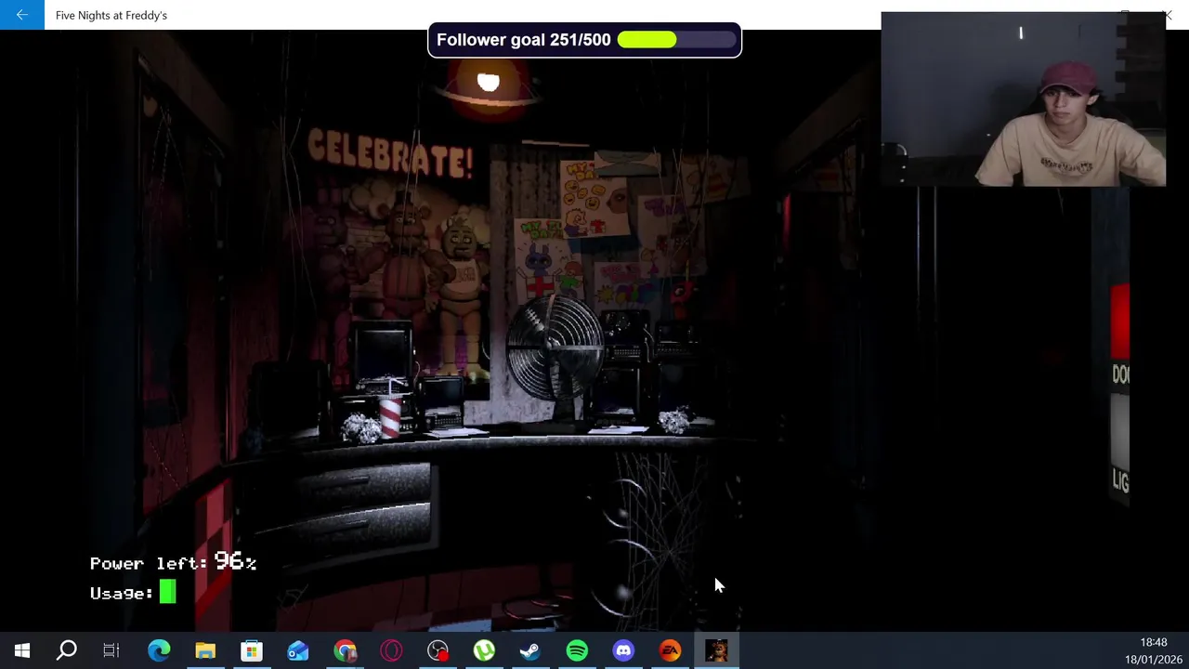Click the "Follower goal 251/500" text

pos(523,40)
